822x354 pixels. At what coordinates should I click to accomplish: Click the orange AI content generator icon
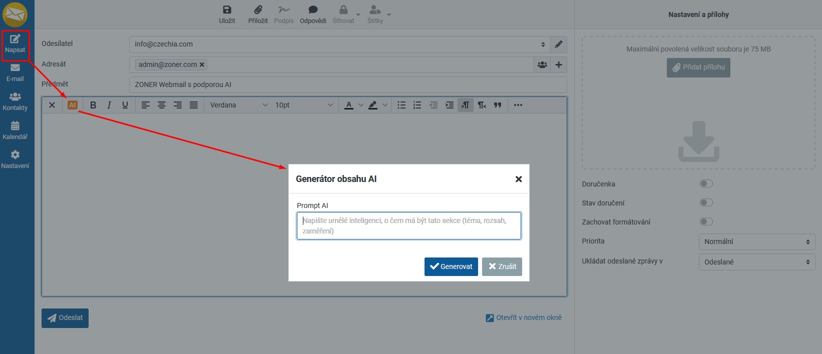[x=73, y=105]
